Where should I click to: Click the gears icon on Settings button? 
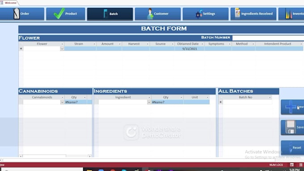tap(199, 14)
